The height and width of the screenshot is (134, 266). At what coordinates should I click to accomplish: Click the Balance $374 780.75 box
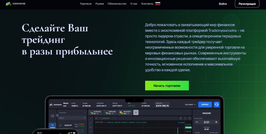pyautogui.click(x=162, y=105)
